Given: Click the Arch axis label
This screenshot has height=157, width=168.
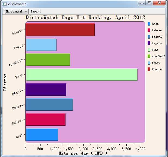Looking at the screenshot, I should (20, 136).
